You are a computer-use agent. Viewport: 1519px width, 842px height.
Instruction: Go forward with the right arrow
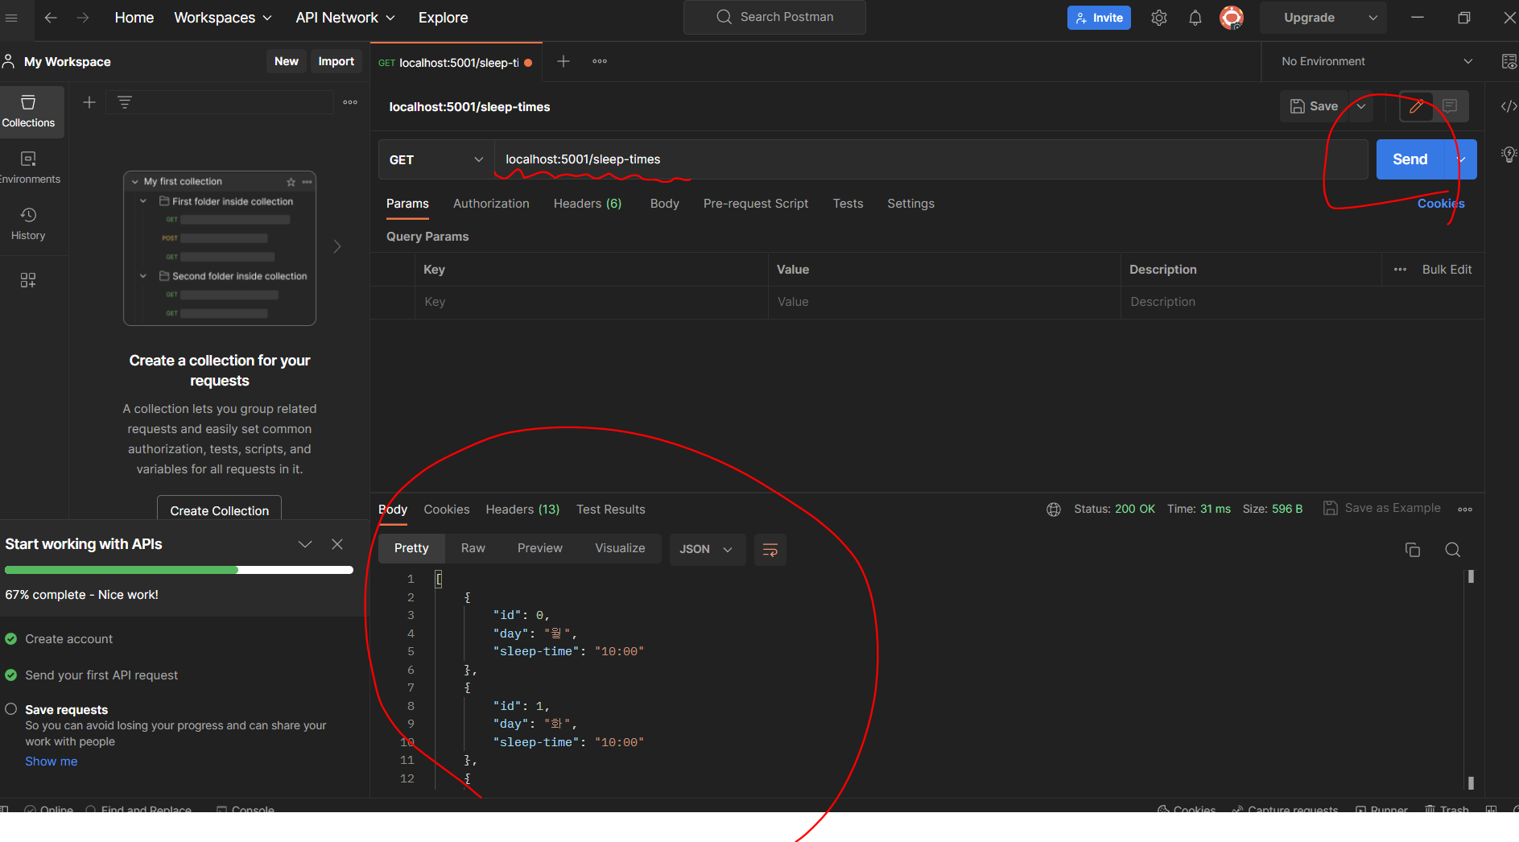(82, 18)
